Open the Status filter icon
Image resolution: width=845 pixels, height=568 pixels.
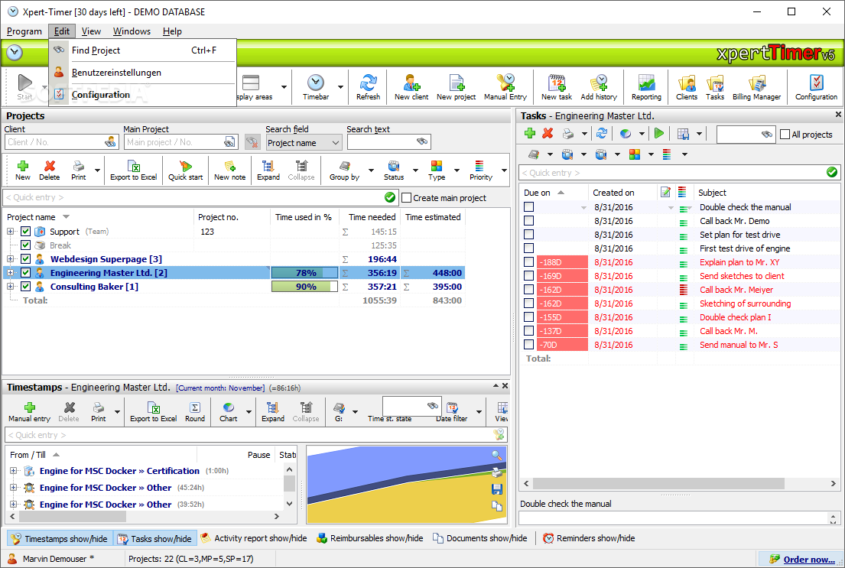click(x=394, y=170)
